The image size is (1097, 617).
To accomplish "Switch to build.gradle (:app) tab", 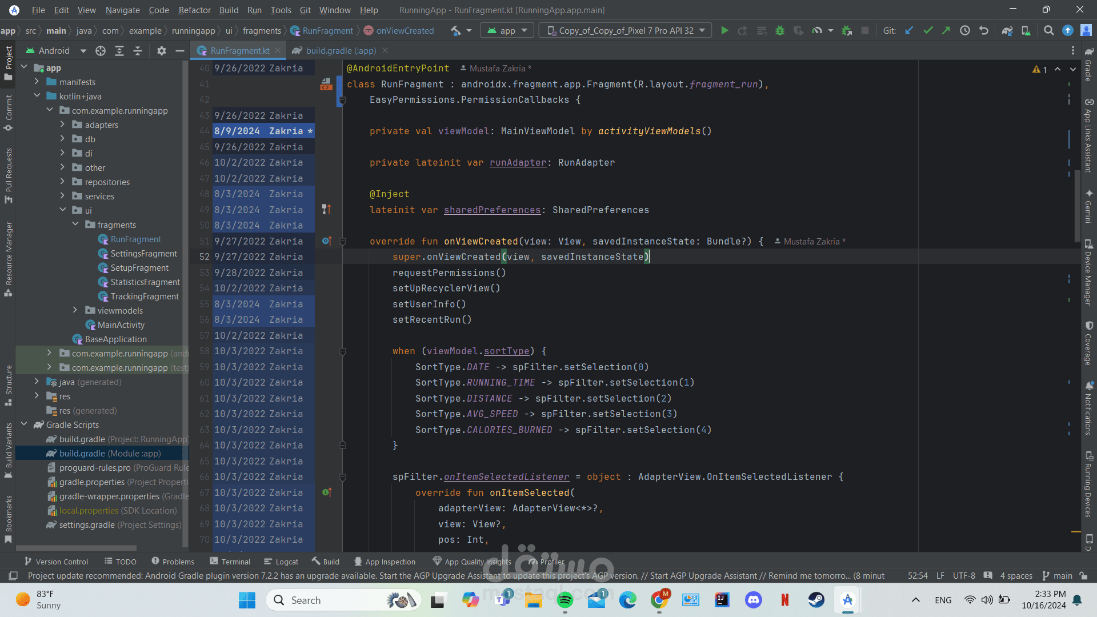I will [341, 51].
